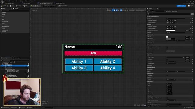Expand the PRIMITIVE palette category
195x109 pixels.
[x=4, y=25]
